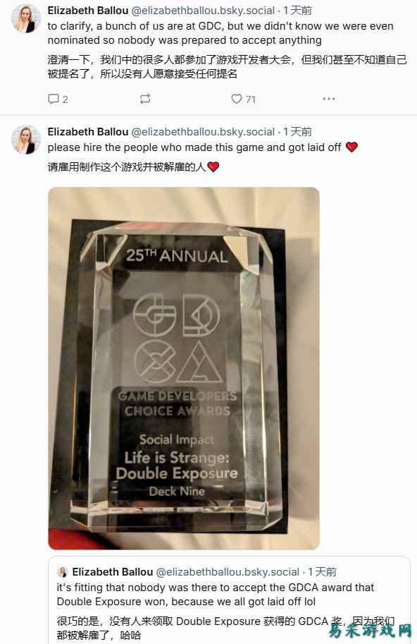Open the GDCA trophy photo
Screen dimensions: 417x644
point(184,368)
